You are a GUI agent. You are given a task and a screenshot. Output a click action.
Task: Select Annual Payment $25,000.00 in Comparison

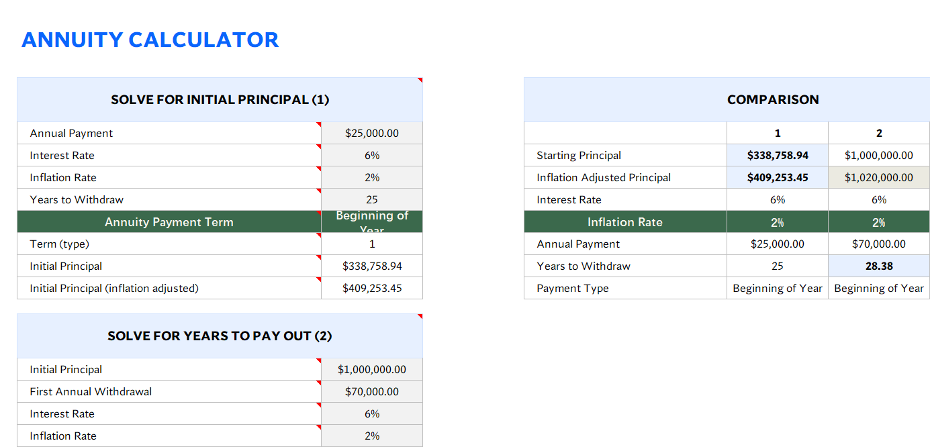pos(778,244)
